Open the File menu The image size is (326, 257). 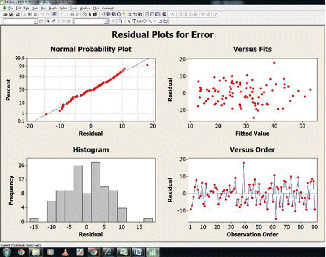click(x=10, y=8)
